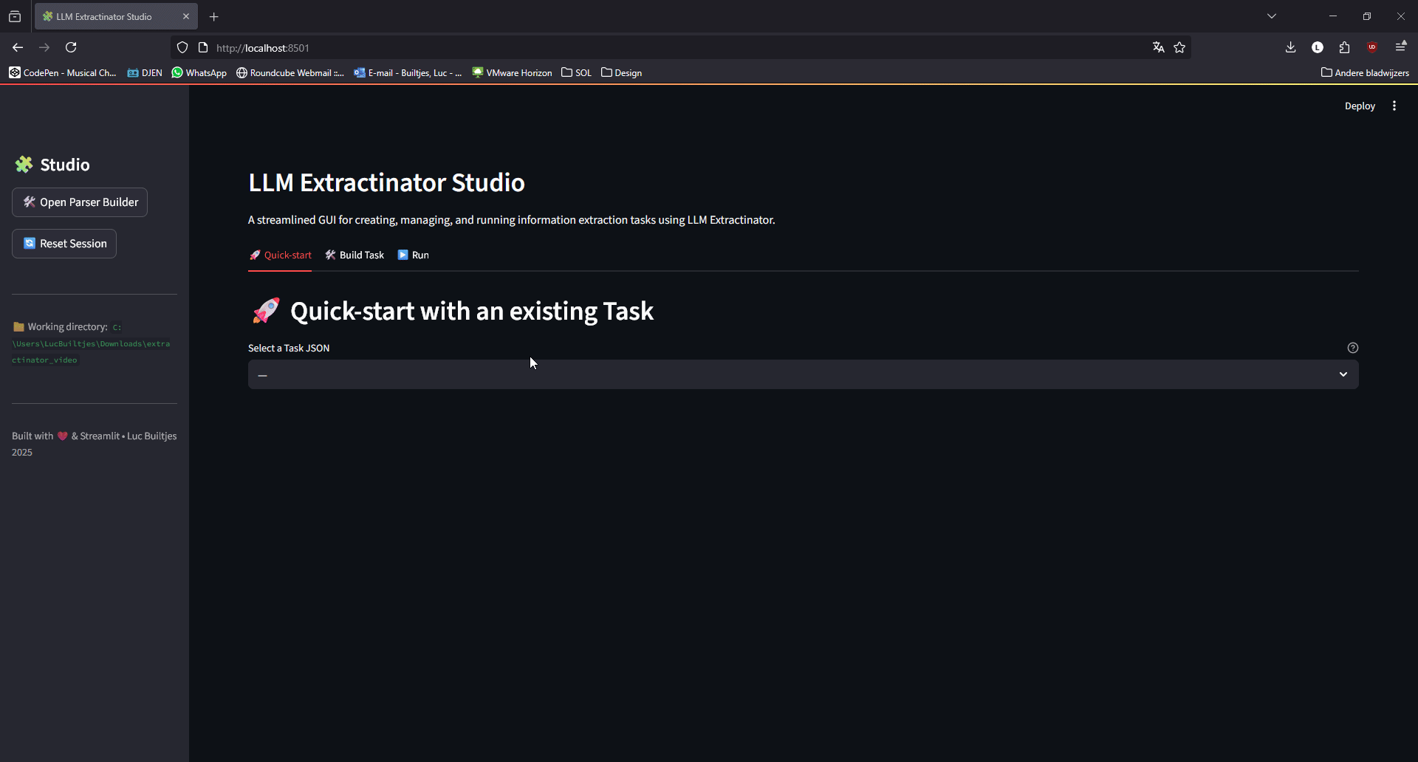The image size is (1418, 762).
Task: Open the browser application menu
Action: tap(1400, 48)
